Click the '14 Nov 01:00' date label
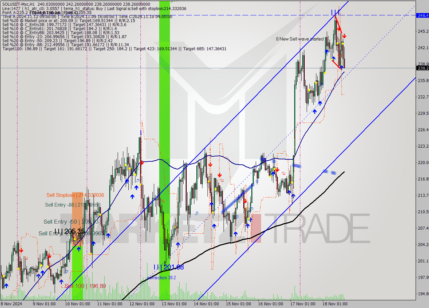The image size is (429, 308). [x=206, y=304]
